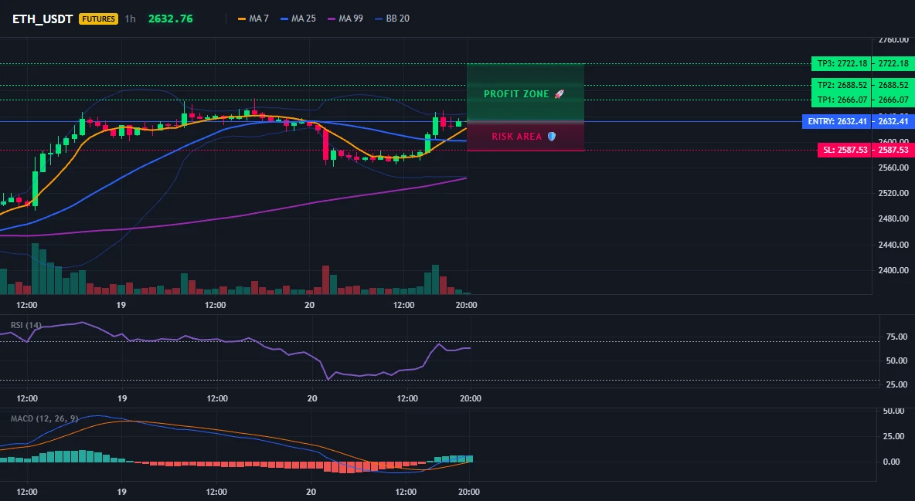Open the MACD (12, 26, 9) indicator label

tap(44, 418)
